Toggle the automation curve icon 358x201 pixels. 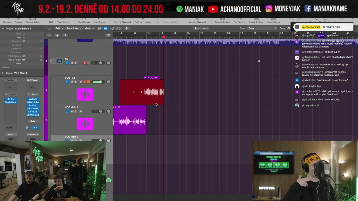tap(113, 28)
